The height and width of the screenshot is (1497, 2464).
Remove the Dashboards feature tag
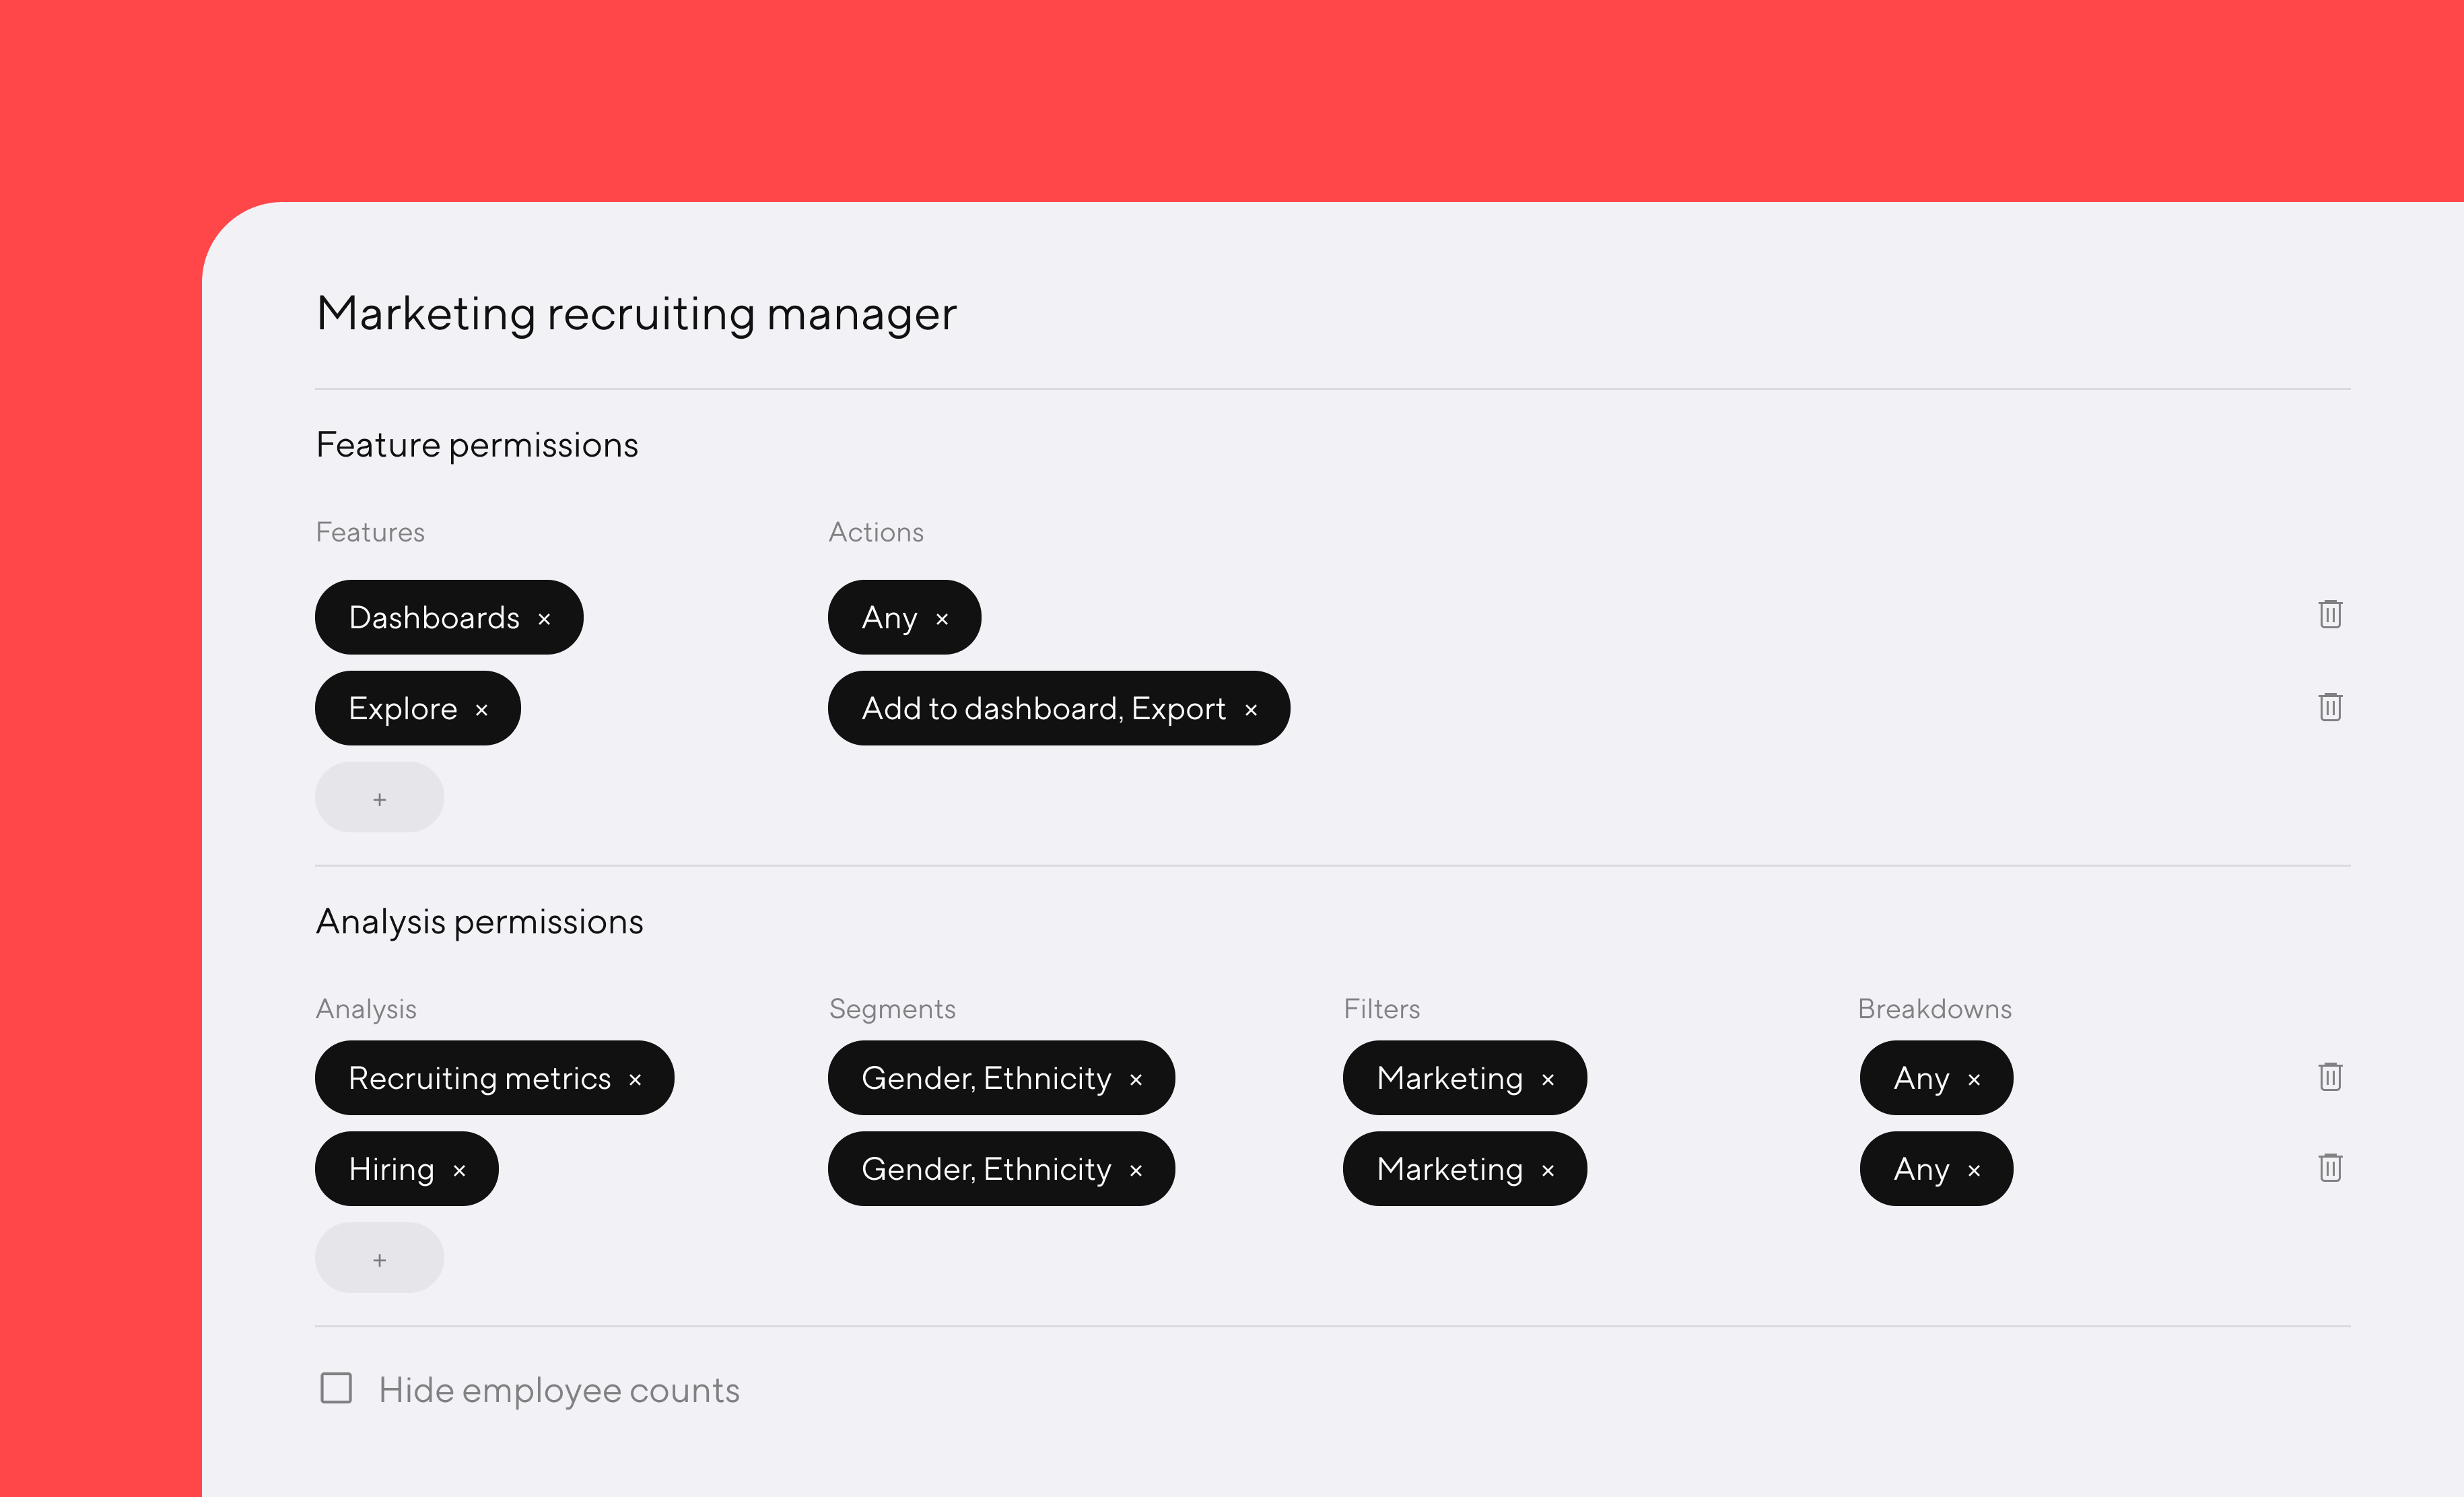click(x=545, y=617)
